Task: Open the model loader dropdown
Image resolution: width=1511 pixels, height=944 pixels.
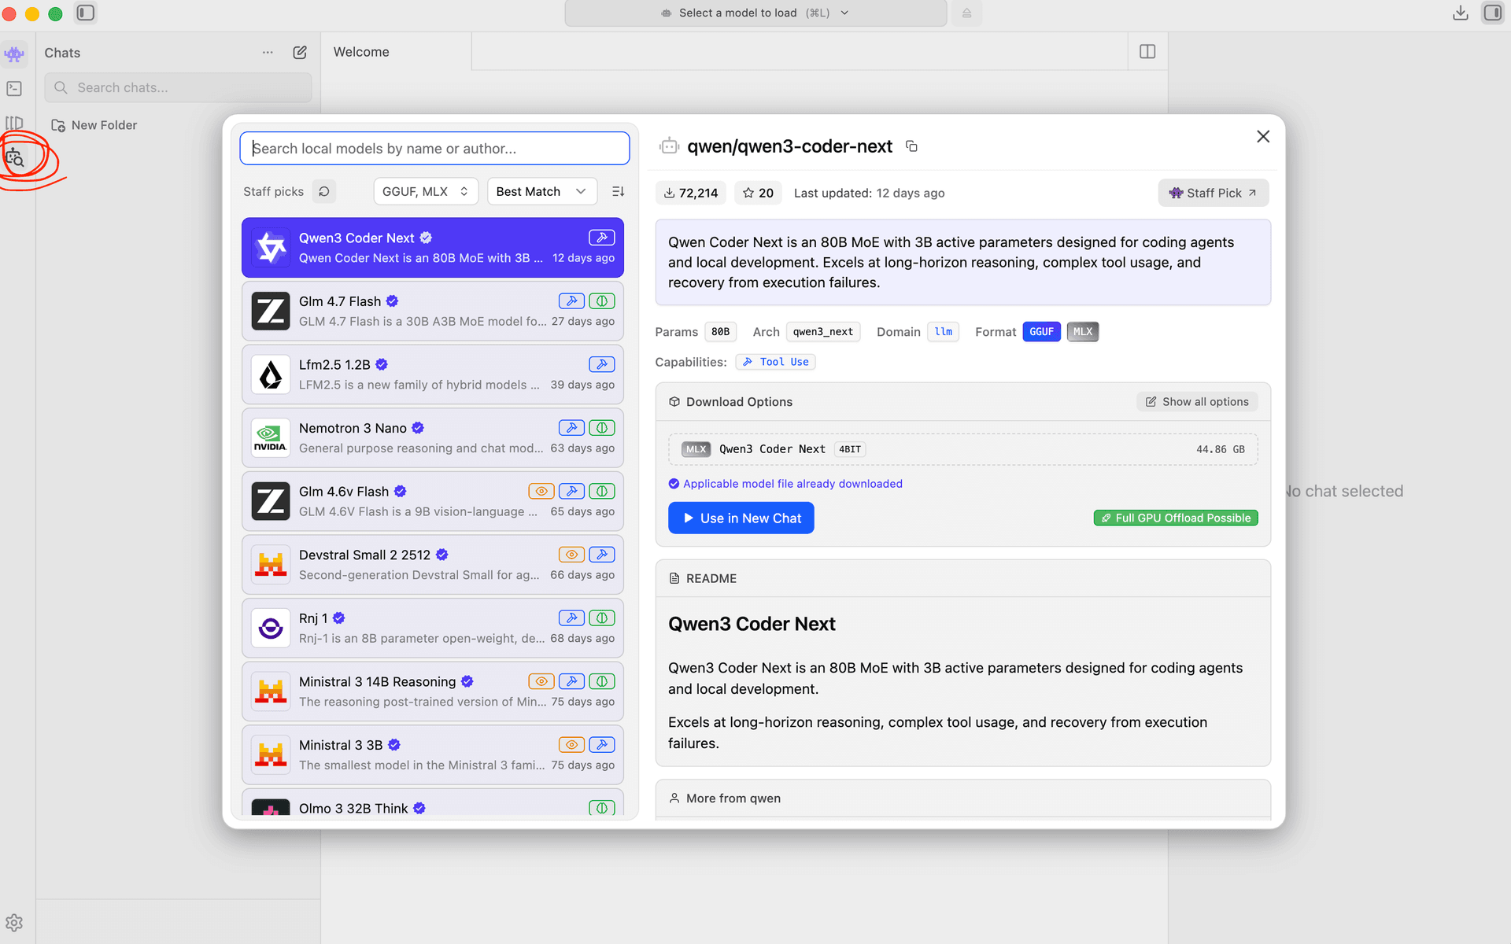Action: 755,13
